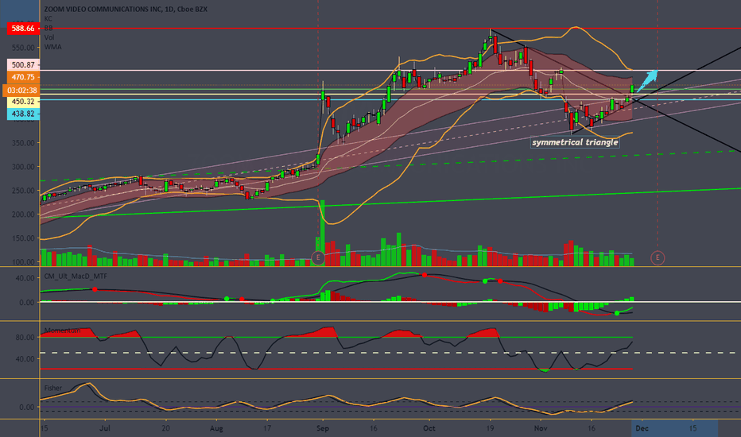This screenshot has width=741, height=437.
Task: Select the Momentum indicator label
Action: 62,331
